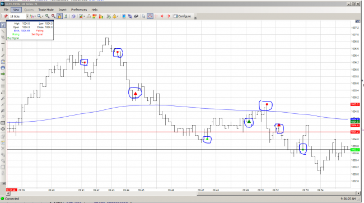
Task: Select the ellipse drawing tool
Action: coord(3,129)
